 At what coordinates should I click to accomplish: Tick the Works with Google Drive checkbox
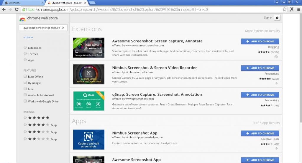click(25, 101)
